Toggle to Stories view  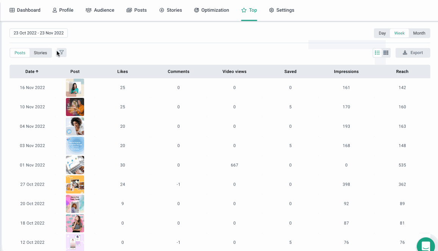click(x=40, y=53)
